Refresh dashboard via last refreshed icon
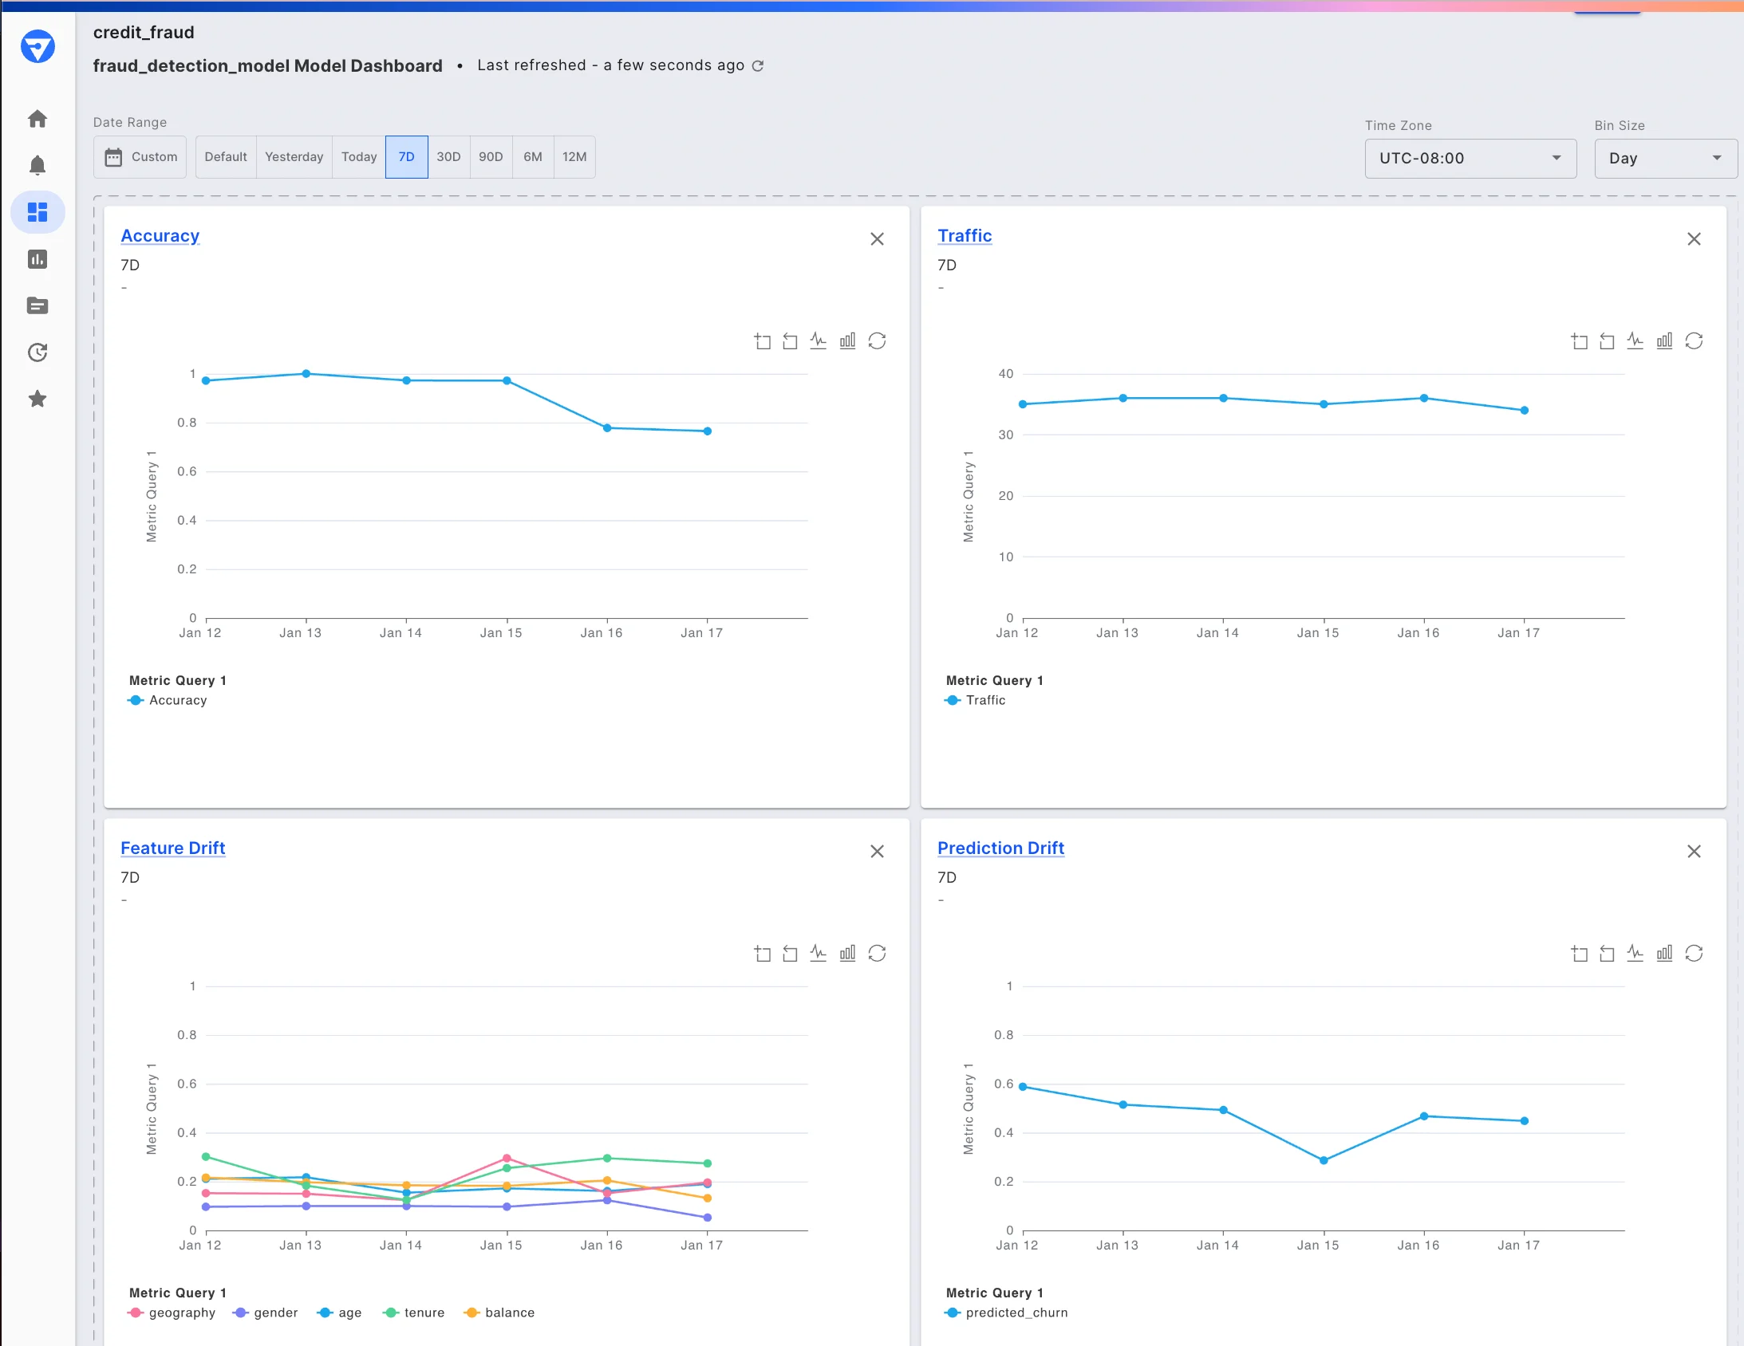 (758, 65)
